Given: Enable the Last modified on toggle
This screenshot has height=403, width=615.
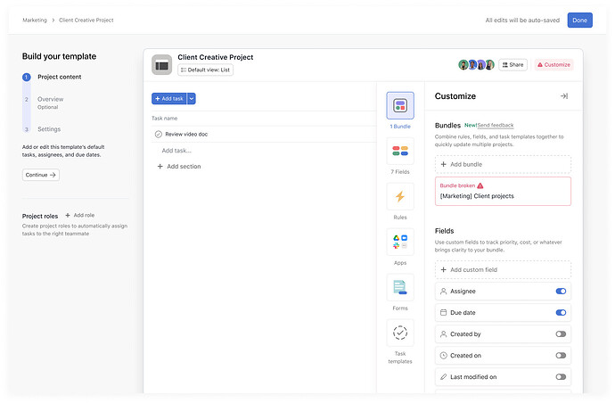Looking at the screenshot, I should tap(561, 377).
